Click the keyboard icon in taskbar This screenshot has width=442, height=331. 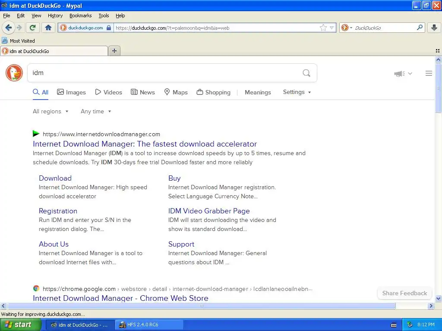coord(394,325)
